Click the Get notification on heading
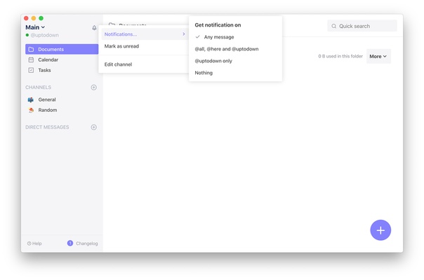 click(218, 25)
